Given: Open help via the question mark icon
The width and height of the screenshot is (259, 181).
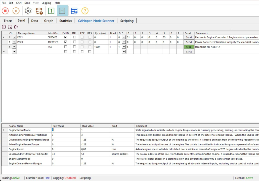Looking at the screenshot, I should coord(85,11).
